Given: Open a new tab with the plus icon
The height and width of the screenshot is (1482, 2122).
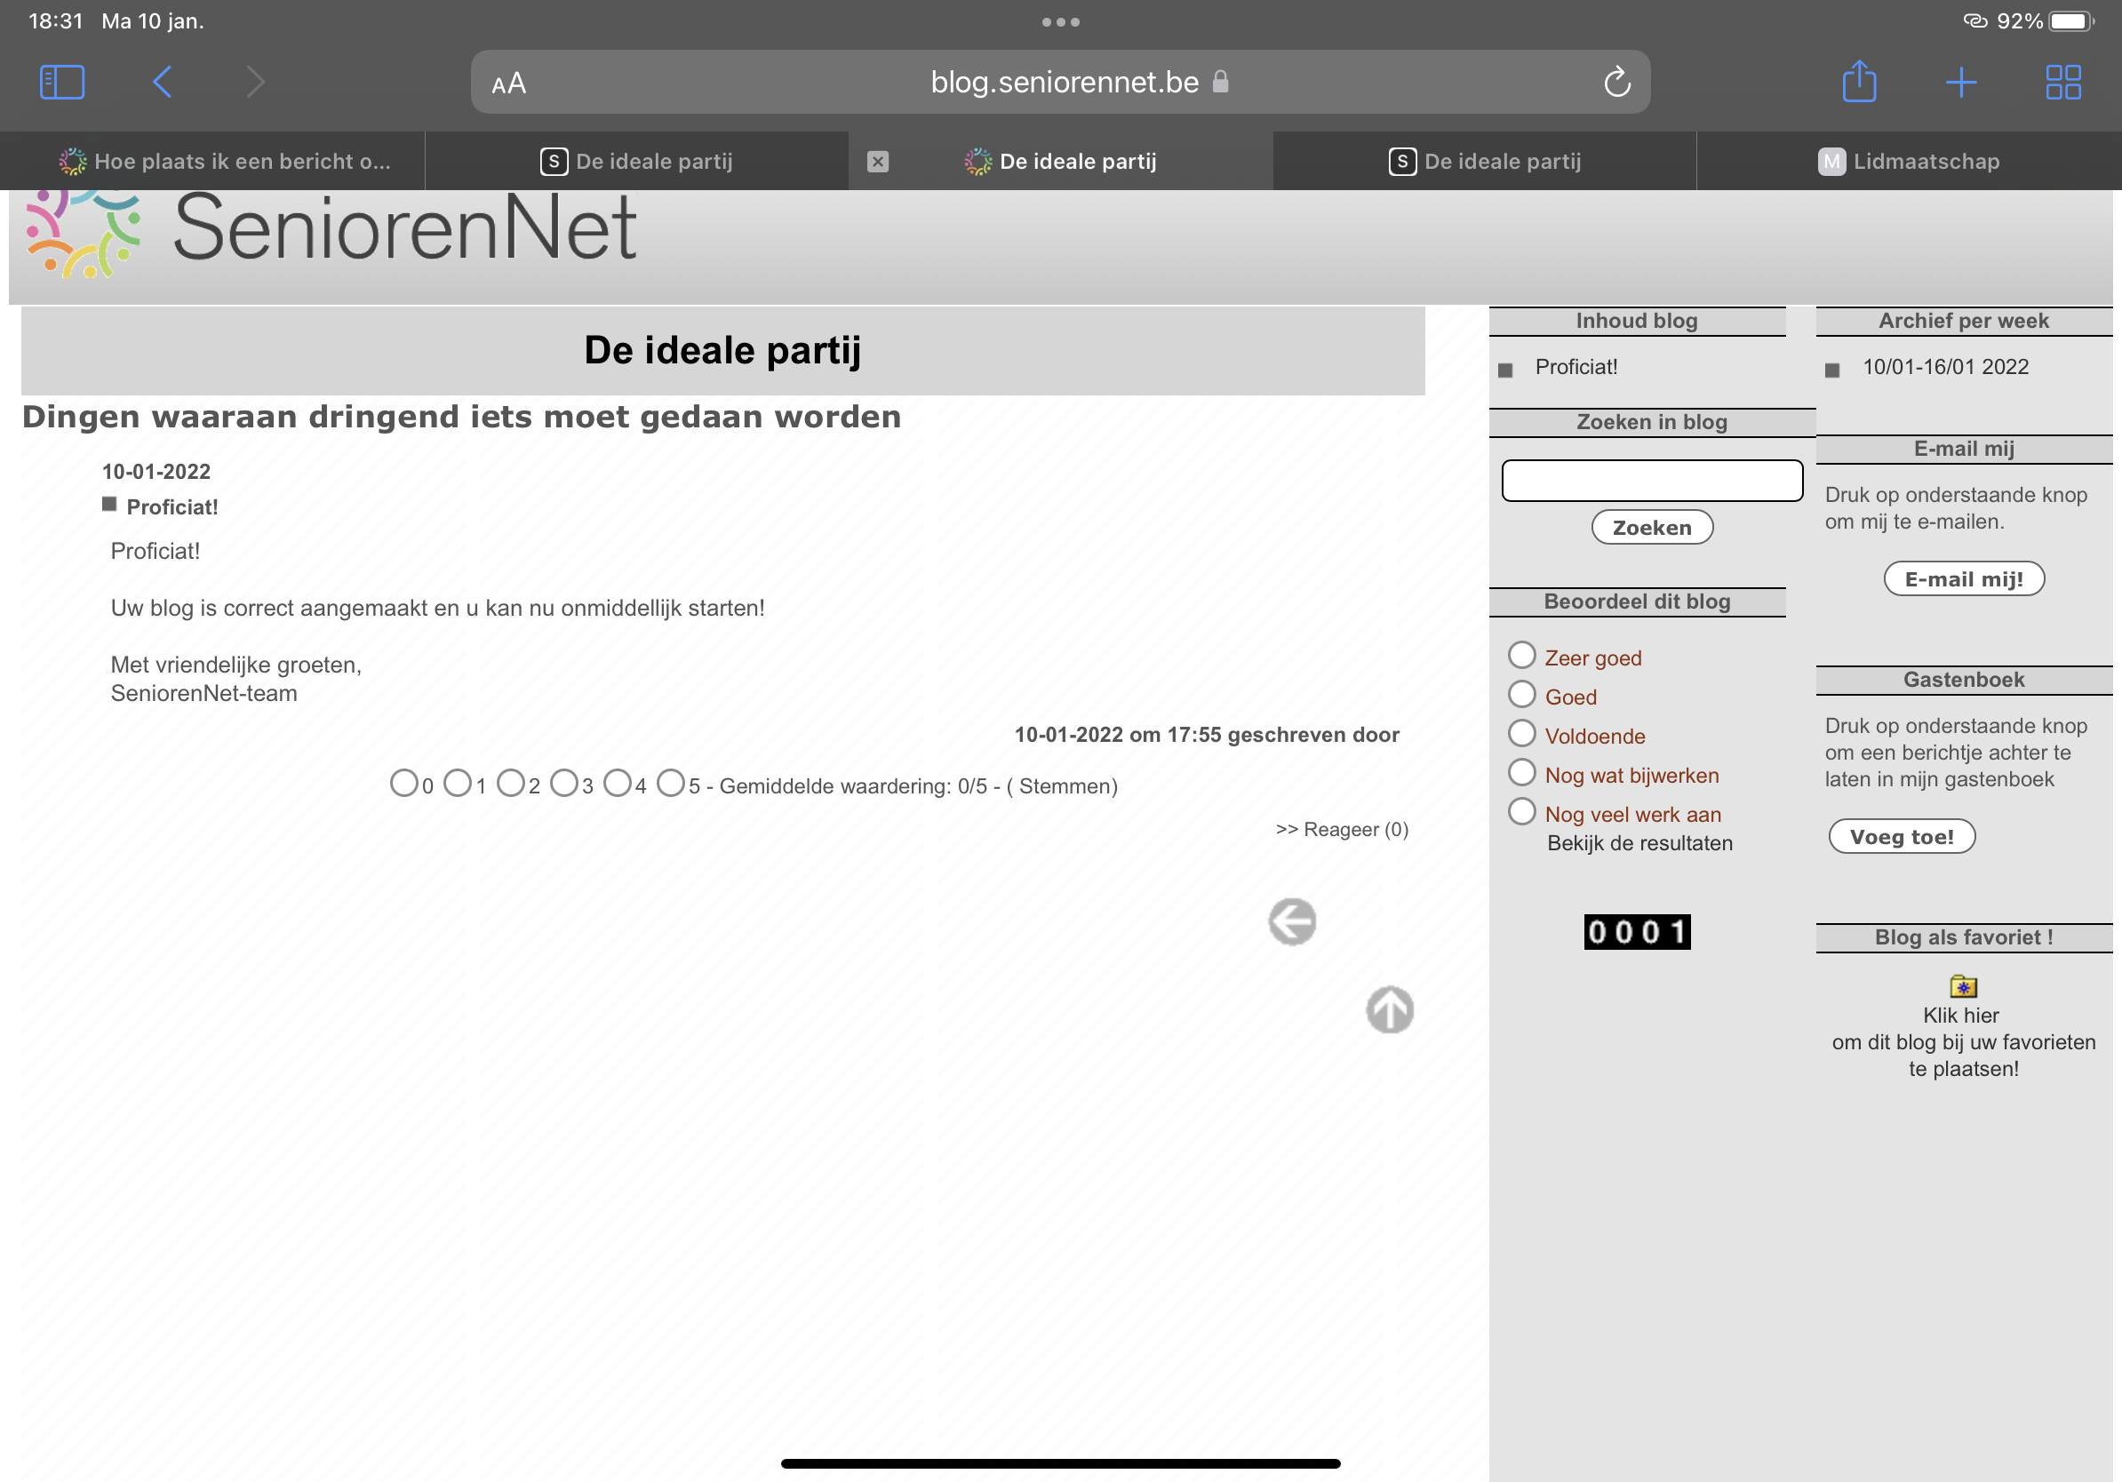Looking at the screenshot, I should coord(1963,82).
